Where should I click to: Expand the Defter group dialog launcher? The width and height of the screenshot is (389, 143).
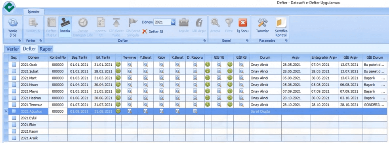pyautogui.click(x=205, y=41)
